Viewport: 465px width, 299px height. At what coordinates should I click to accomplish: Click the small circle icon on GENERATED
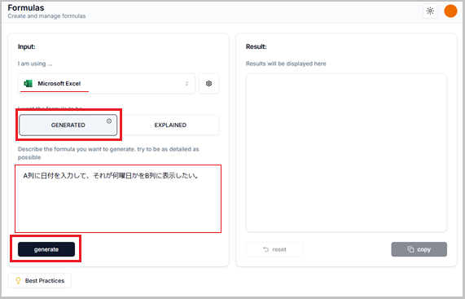[x=109, y=121]
